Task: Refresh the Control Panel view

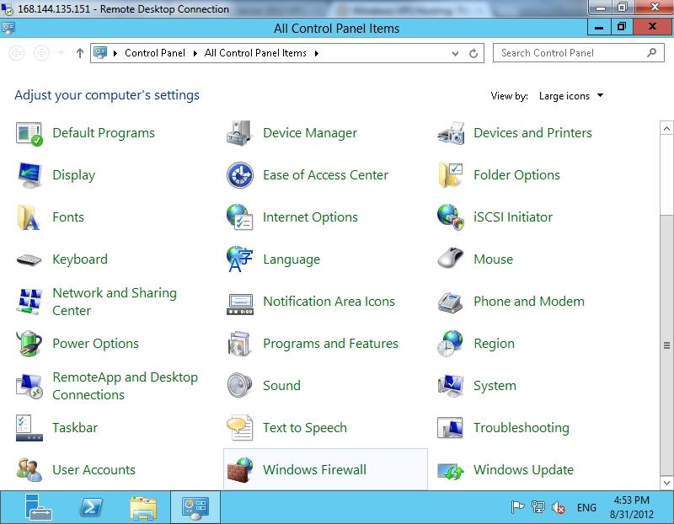Action: coord(473,53)
